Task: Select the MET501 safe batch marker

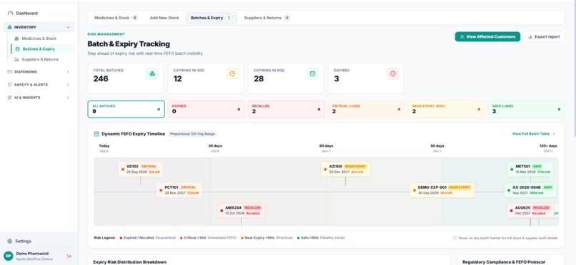Action: coord(530,169)
